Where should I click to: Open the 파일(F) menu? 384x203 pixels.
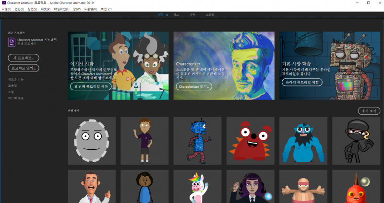(x=6, y=9)
